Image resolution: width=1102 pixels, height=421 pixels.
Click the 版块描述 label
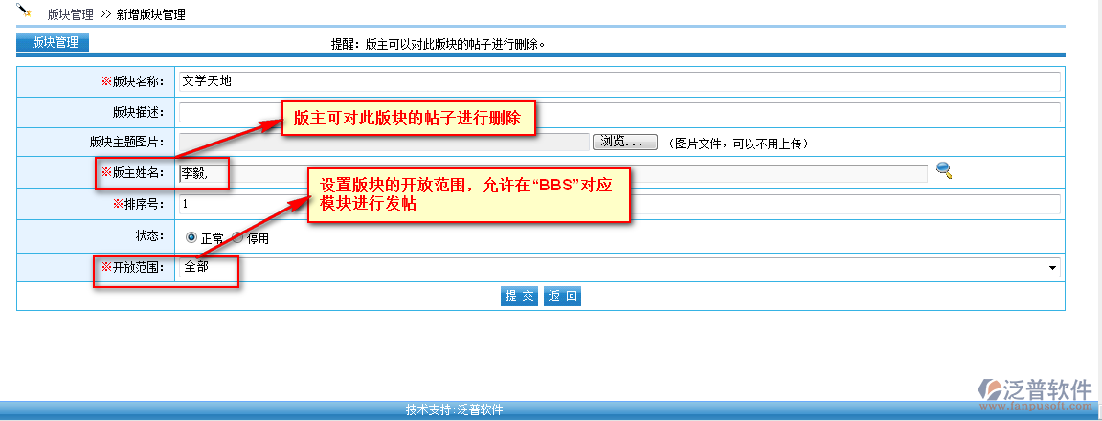click(139, 113)
